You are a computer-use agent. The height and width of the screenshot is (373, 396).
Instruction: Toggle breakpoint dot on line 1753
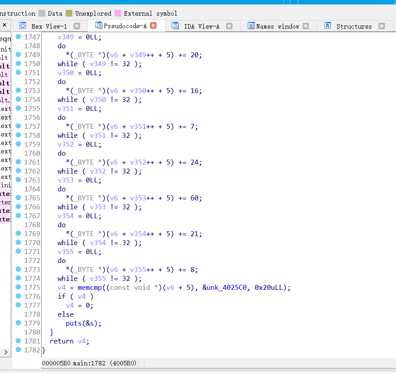coord(18,90)
